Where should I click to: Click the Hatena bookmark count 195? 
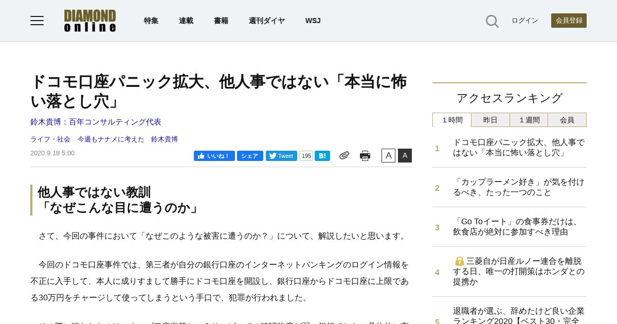pyautogui.click(x=306, y=156)
